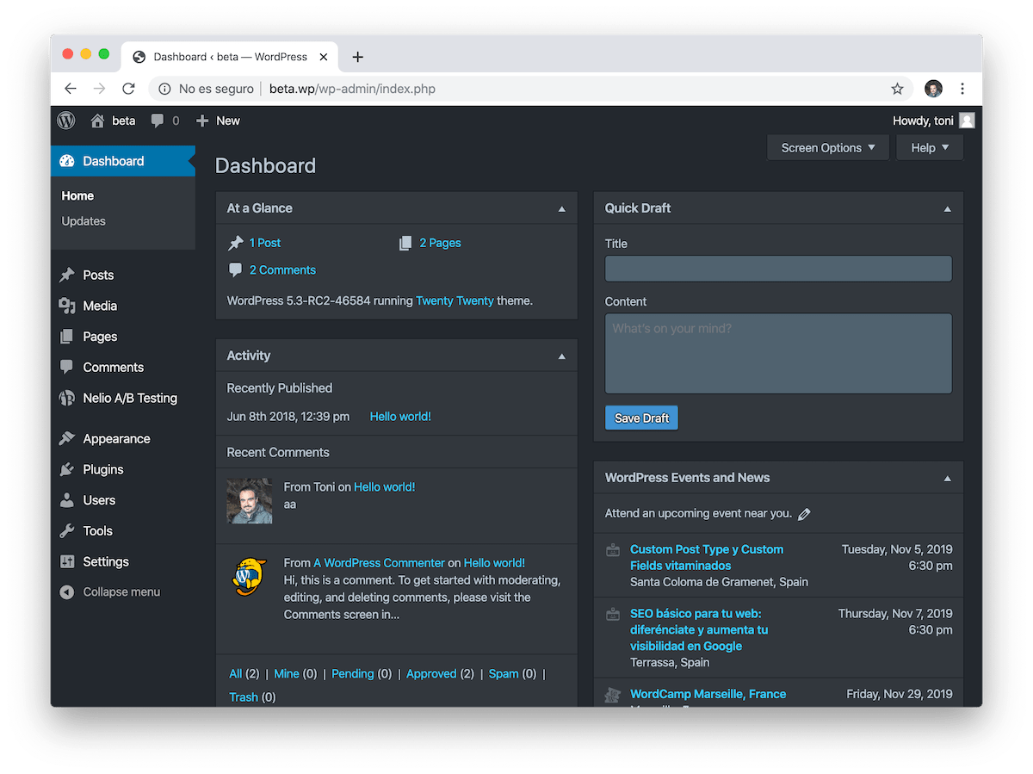Image resolution: width=1033 pixels, height=774 pixels.
Task: Click the Dashboard gauge icon in sidebar
Action: click(67, 161)
